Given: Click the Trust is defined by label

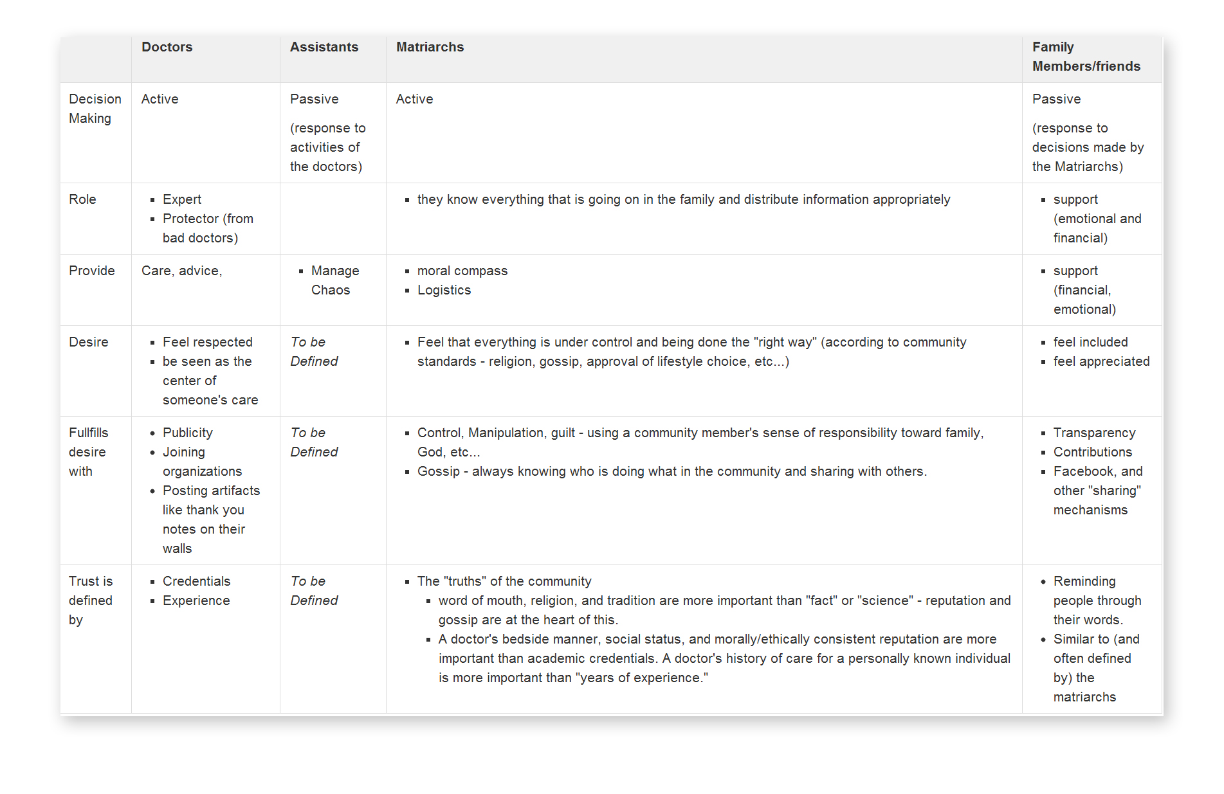Looking at the screenshot, I should coord(90,600).
